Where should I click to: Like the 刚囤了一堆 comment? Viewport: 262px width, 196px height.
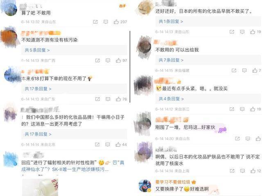pyautogui.click(x=258, y=138)
